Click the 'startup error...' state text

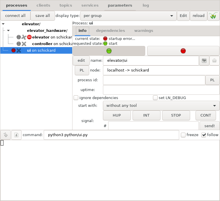[122, 39]
